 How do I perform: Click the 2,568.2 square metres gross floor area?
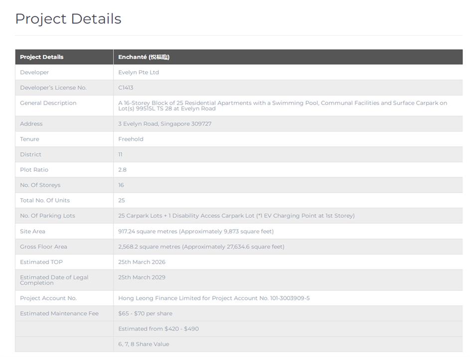(x=201, y=246)
